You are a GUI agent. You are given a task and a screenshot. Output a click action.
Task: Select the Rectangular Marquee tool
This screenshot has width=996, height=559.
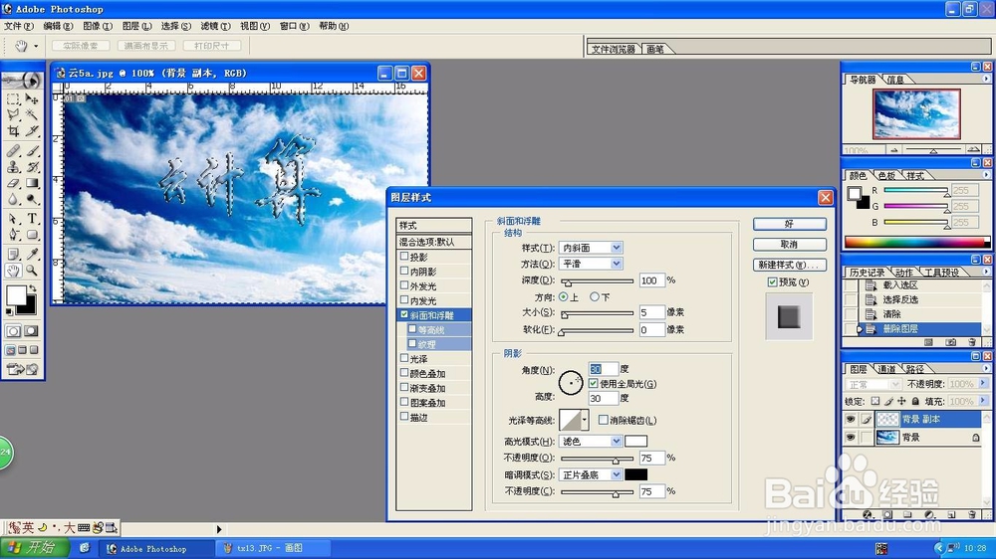point(13,99)
